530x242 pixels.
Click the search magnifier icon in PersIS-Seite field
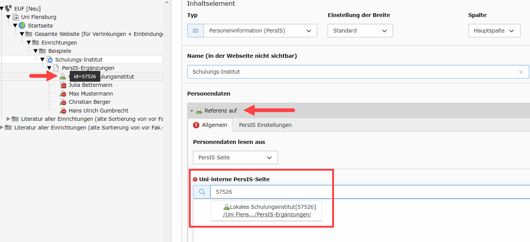pyautogui.click(x=202, y=192)
